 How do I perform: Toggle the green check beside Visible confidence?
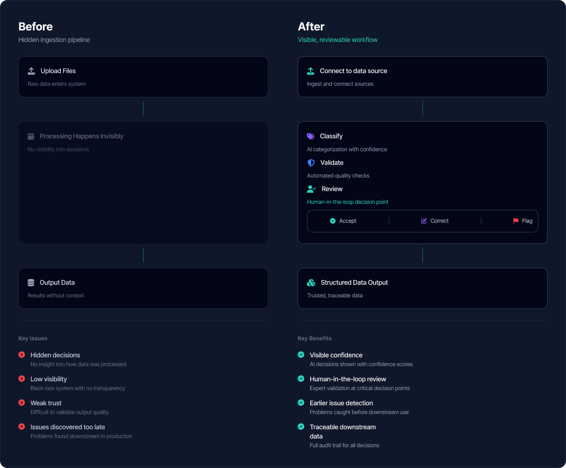click(x=301, y=354)
